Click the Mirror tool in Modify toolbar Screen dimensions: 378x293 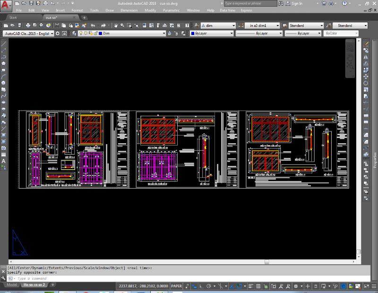(x=366, y=57)
